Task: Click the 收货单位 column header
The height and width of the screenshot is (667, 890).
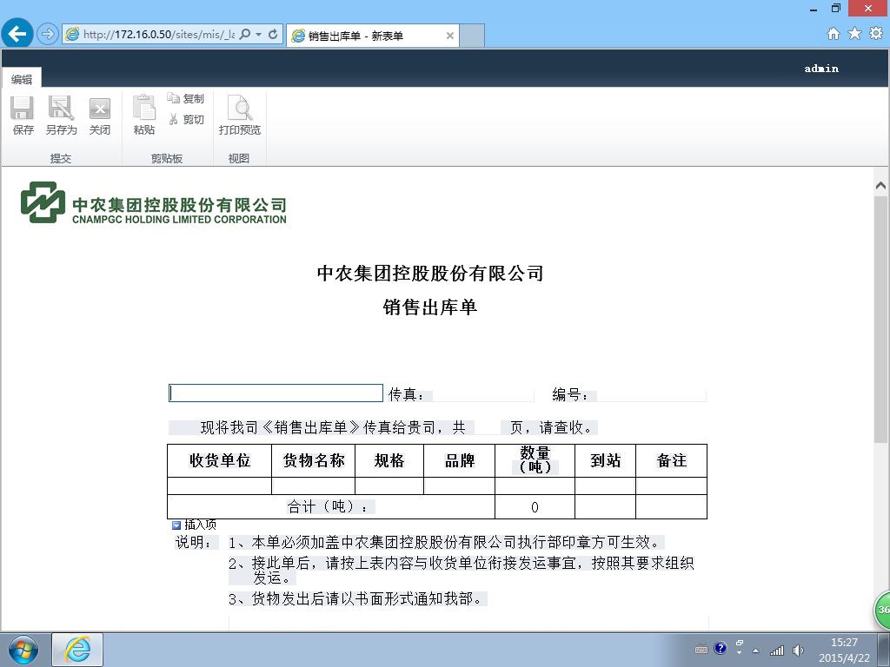Action: click(220, 460)
